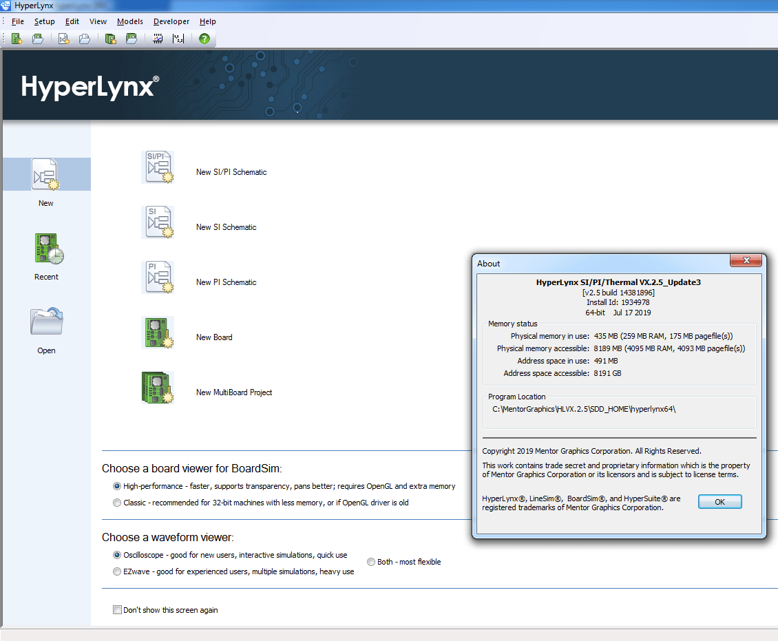
Task: Click the new LineSim schematic toolbar icon
Action: [63, 39]
